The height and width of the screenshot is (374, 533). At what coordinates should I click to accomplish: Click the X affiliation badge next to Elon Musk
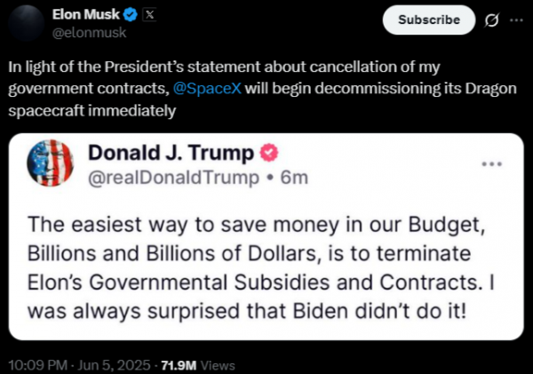point(150,15)
